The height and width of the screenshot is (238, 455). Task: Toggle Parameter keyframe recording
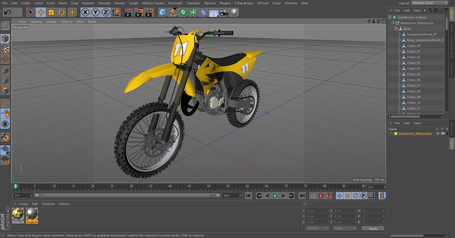[x=363, y=196]
